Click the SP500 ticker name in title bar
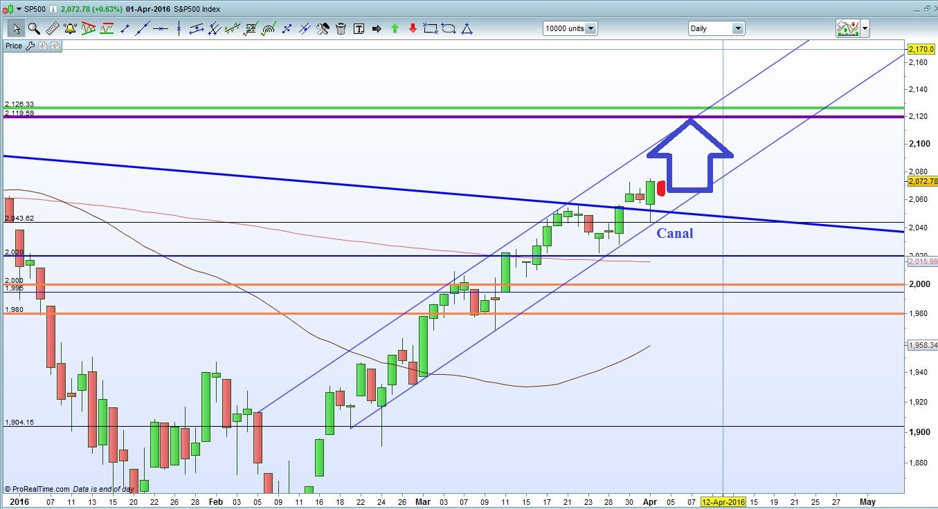The width and height of the screenshot is (938, 509). point(36,8)
